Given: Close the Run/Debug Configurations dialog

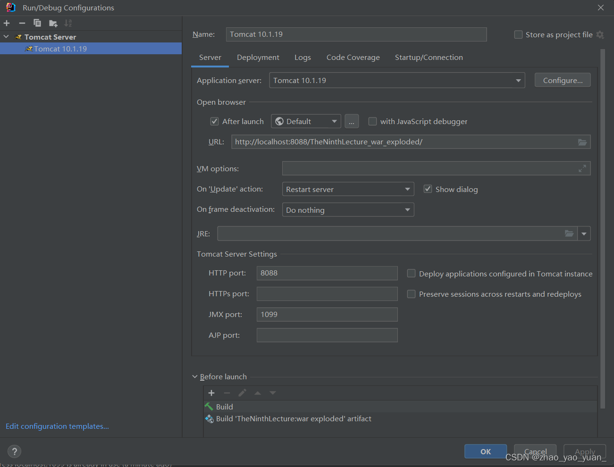Looking at the screenshot, I should coord(600,8).
